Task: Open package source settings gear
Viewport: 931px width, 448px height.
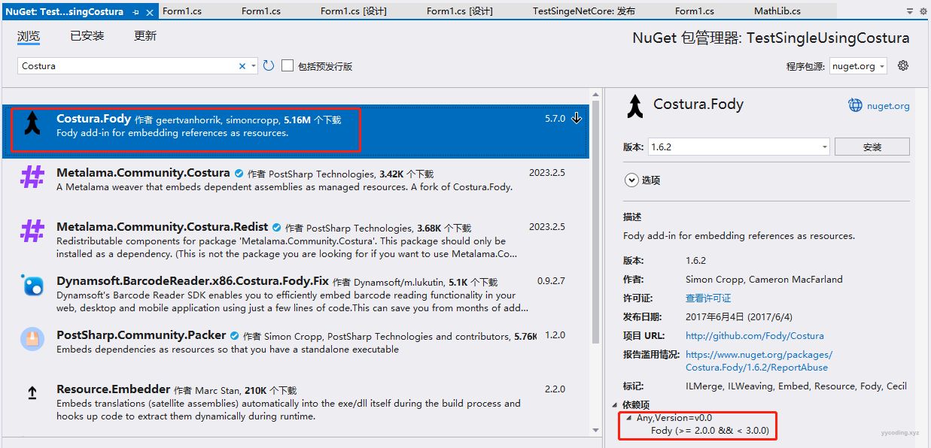Action: point(903,65)
